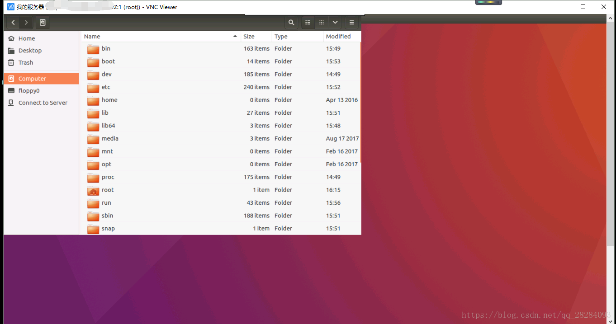This screenshot has height=324, width=616.
Task: Click the 'Feb 16 2017' date for opt
Action: [342, 164]
